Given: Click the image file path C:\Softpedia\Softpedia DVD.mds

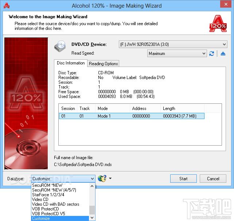Looking at the screenshot, I should [83, 165].
